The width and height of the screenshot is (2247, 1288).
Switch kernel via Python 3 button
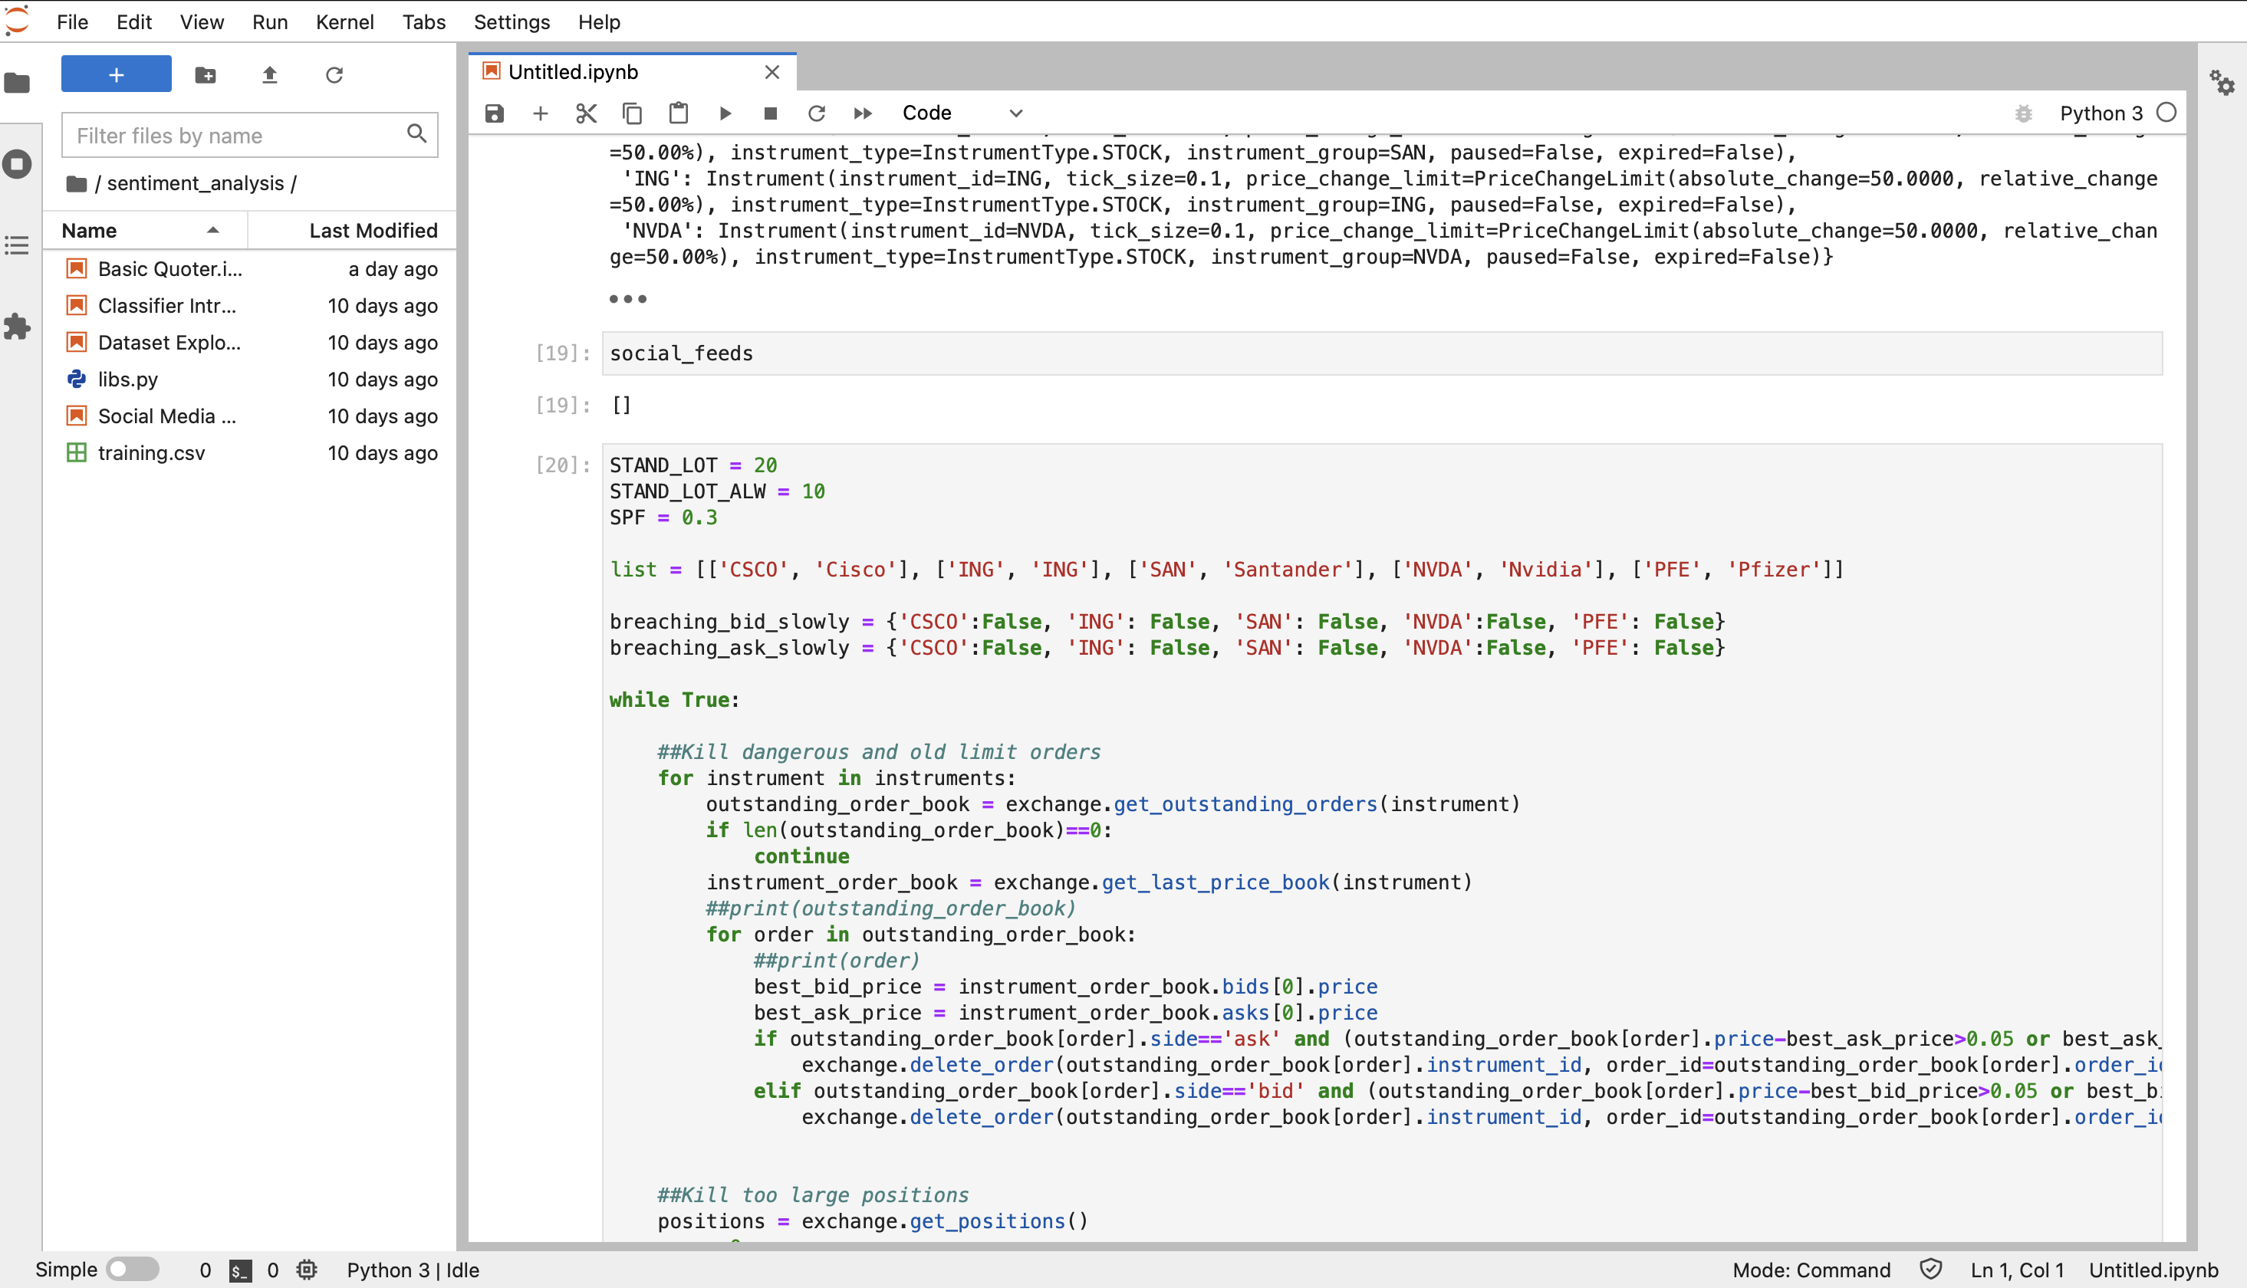point(2101,113)
